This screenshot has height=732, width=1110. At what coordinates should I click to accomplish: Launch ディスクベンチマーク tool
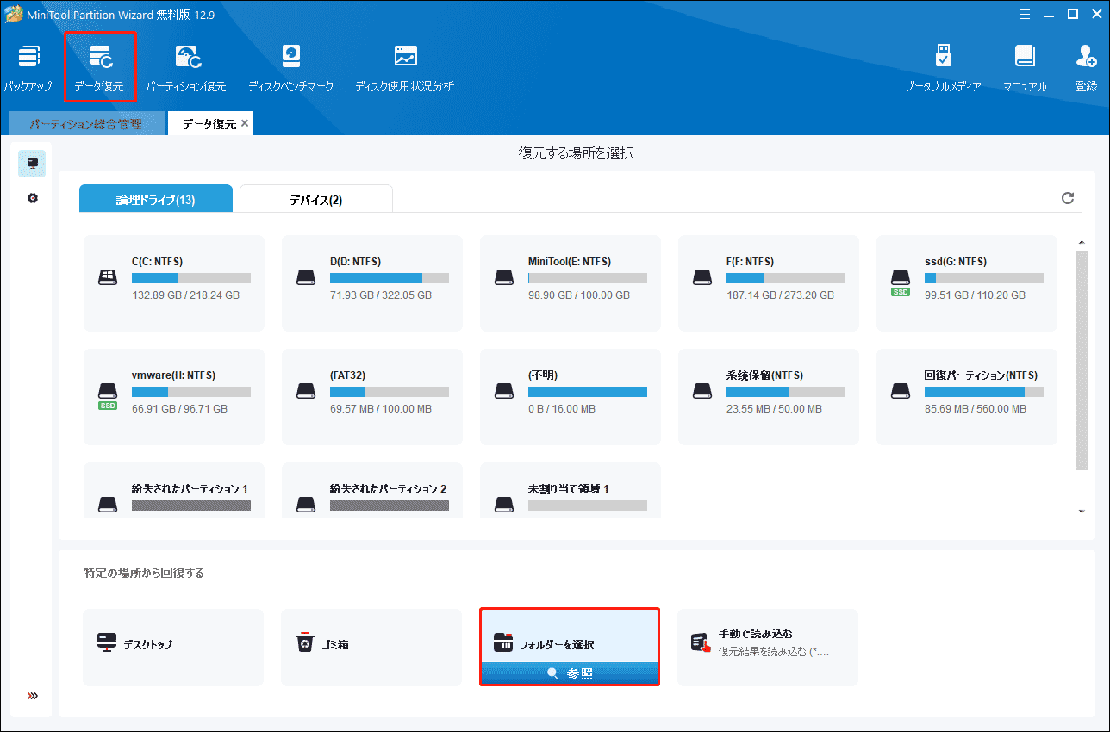[290, 68]
